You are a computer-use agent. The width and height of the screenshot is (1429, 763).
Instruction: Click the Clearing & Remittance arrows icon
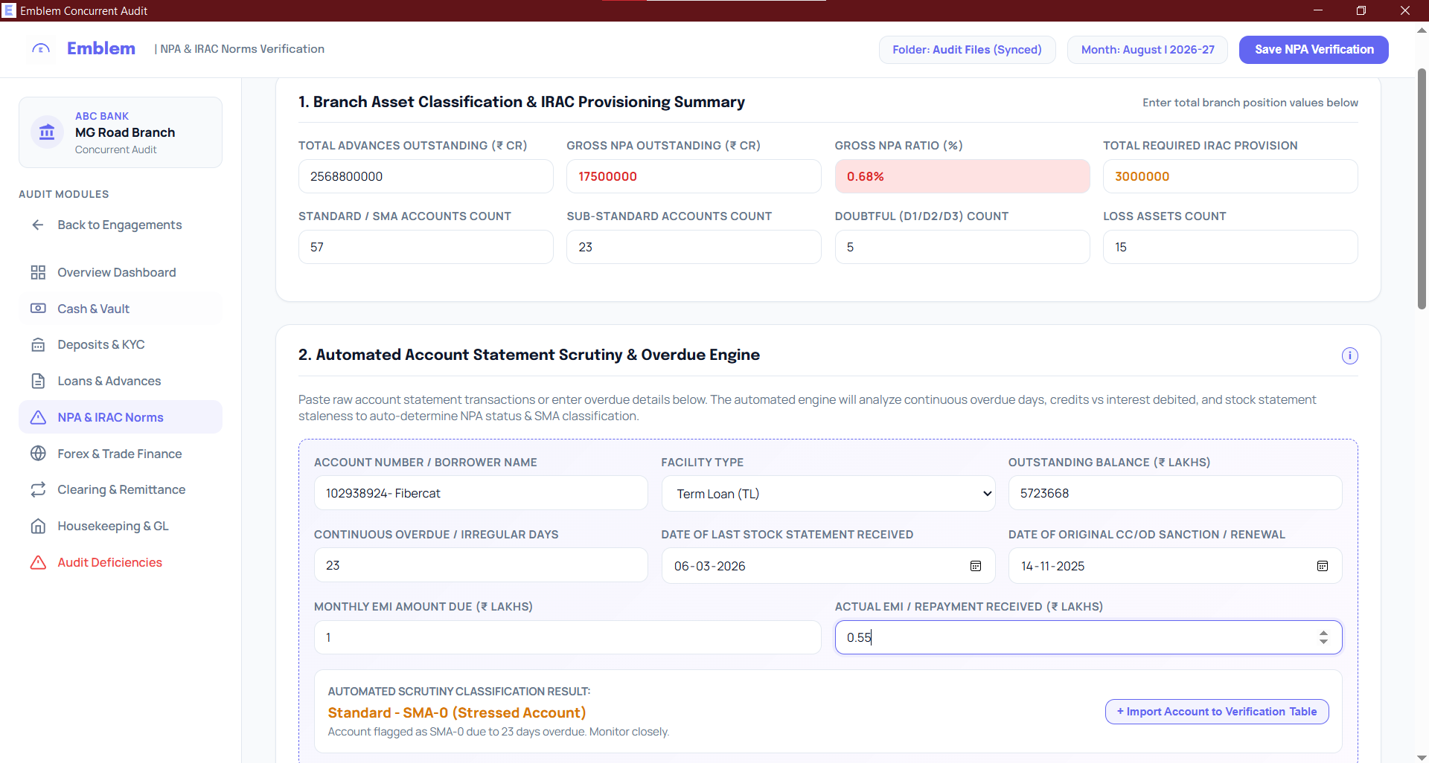pyautogui.click(x=38, y=489)
